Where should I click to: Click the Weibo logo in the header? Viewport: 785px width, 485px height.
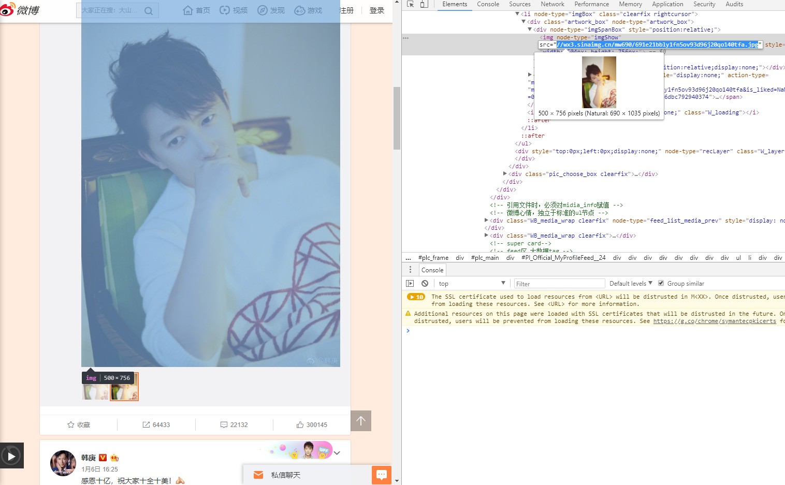coord(20,9)
